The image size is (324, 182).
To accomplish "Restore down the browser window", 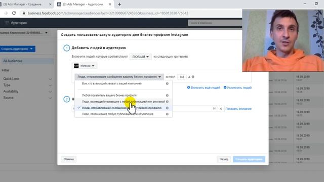I will (x=316, y=4).
